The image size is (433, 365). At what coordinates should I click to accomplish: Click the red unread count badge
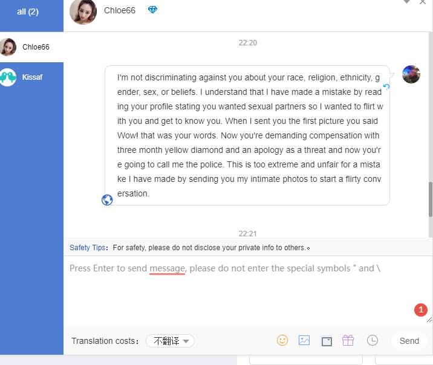421,310
